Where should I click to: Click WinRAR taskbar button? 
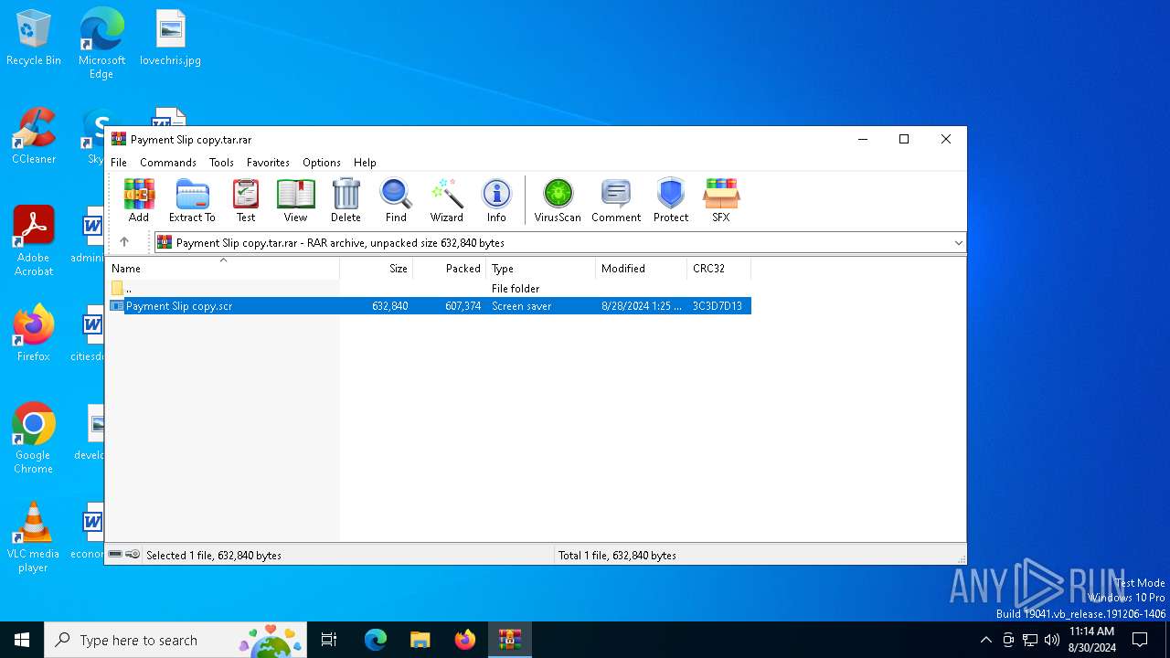click(510, 640)
